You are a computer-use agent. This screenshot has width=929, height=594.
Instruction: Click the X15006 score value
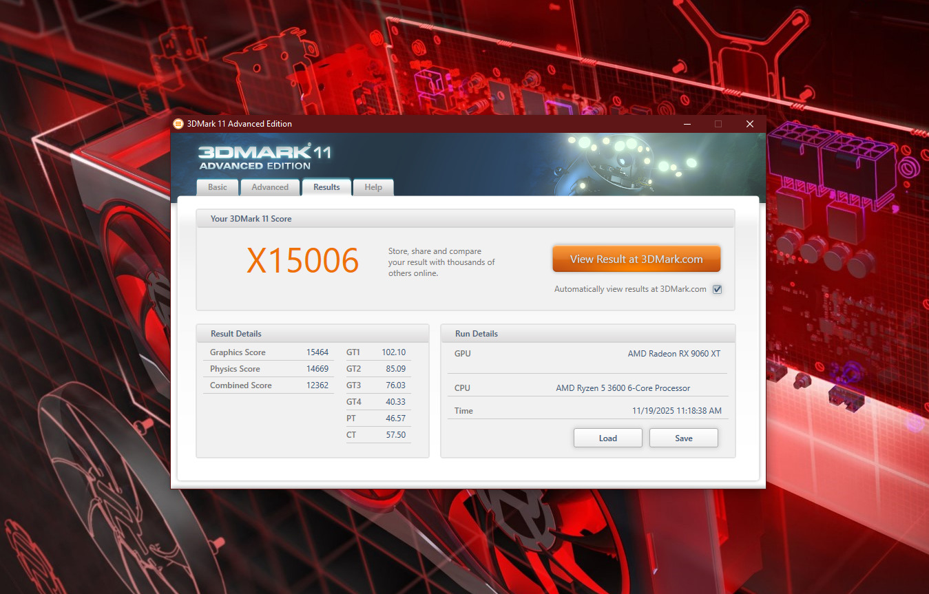303,261
